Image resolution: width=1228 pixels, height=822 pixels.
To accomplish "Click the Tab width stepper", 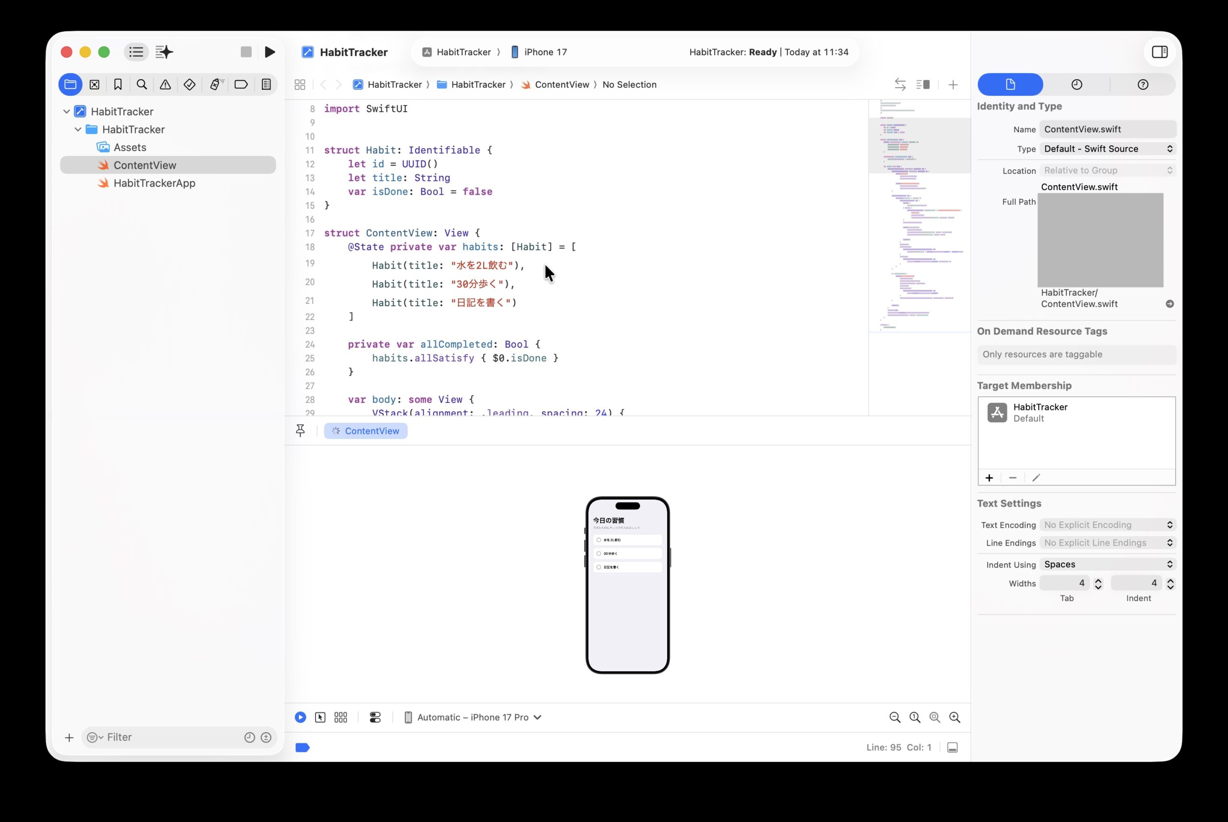I will click(x=1098, y=584).
